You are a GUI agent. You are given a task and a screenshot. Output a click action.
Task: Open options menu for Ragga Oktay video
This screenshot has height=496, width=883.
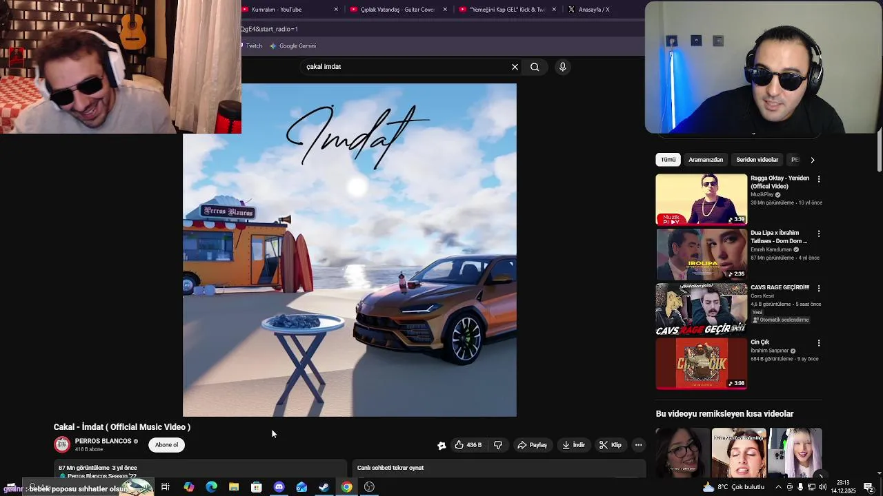[x=819, y=179]
